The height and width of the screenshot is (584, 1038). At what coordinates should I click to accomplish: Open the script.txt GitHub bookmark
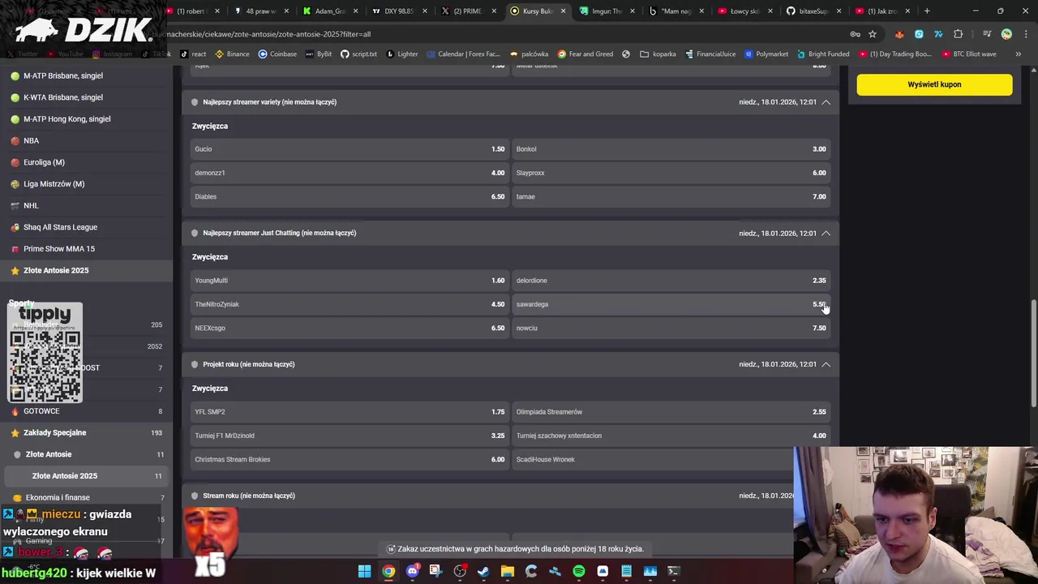358,54
